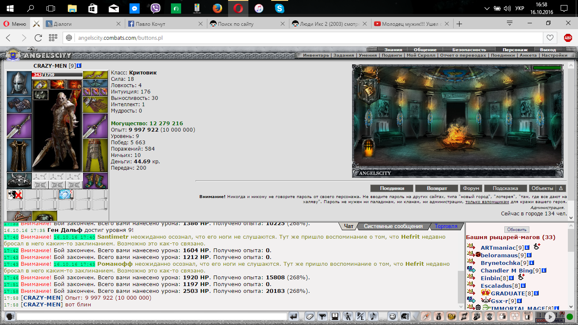Viewport: 578px width, 325px height.
Task: Click the info icon next to ARTmaniac
Action: coord(527,248)
